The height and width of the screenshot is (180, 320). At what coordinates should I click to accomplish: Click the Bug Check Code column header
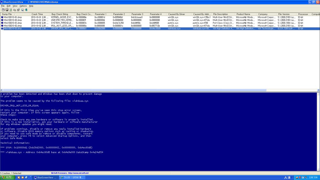pyautogui.click(x=84, y=14)
